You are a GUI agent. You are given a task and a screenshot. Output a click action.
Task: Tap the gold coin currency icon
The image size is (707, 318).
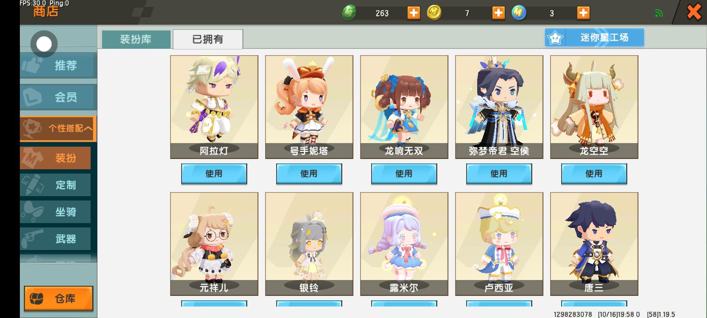point(434,12)
